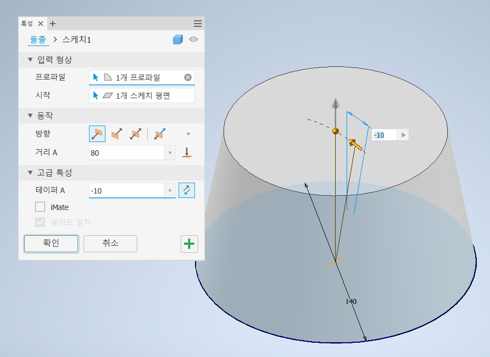The width and height of the screenshot is (490, 357).
Task: Choose the flipped direction icon
Action: [x=116, y=134]
